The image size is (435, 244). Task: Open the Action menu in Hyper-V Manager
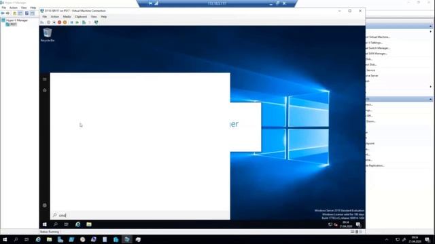pos(14,7)
